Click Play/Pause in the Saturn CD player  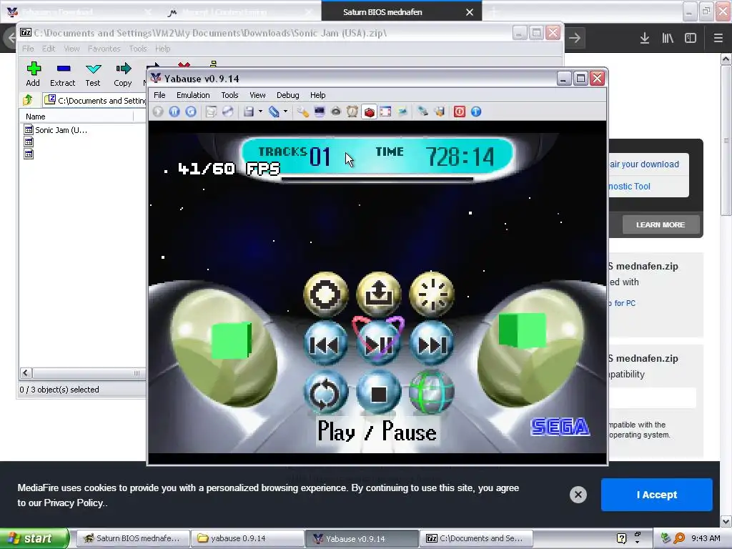(378, 344)
